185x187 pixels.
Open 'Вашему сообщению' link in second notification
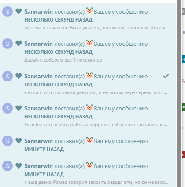pyautogui.click(x=121, y=44)
